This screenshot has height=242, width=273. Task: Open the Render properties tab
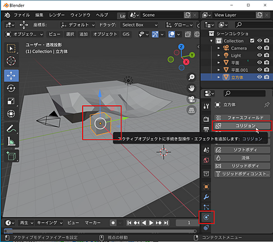[206, 119]
